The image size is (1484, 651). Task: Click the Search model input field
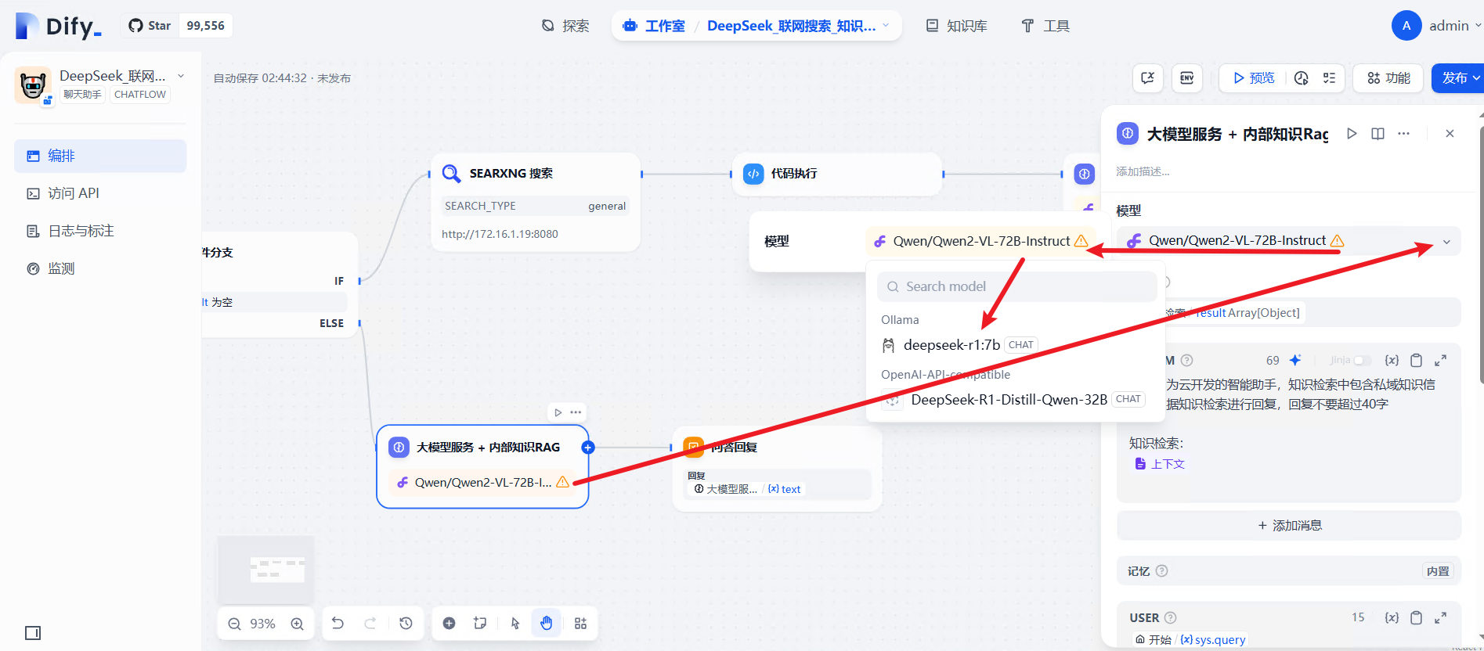(x=1017, y=286)
